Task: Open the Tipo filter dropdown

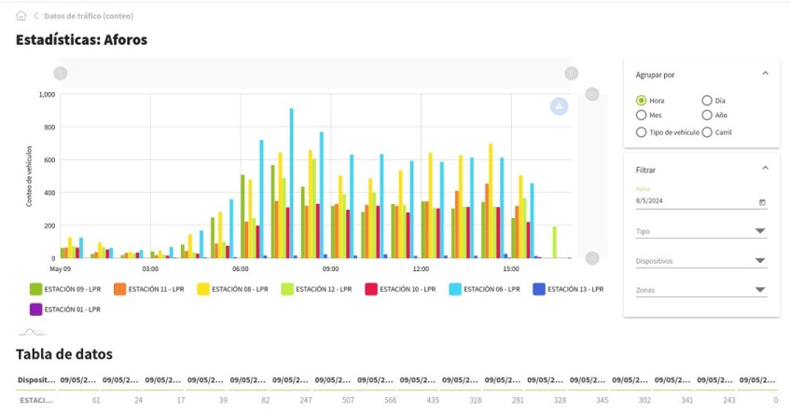Action: pyautogui.click(x=760, y=231)
